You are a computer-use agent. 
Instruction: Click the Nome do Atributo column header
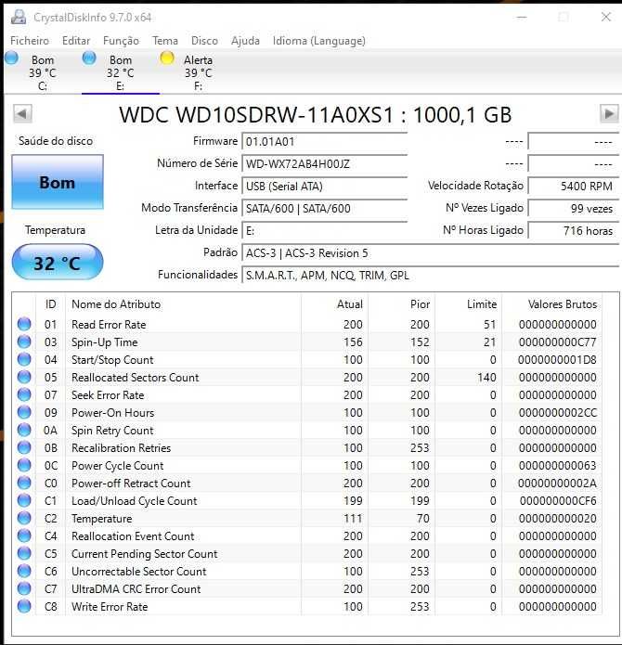(x=116, y=304)
